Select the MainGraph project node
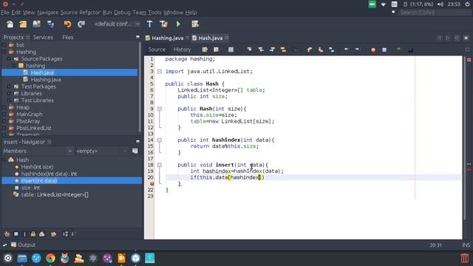The width and height of the screenshot is (473, 266). (x=30, y=115)
